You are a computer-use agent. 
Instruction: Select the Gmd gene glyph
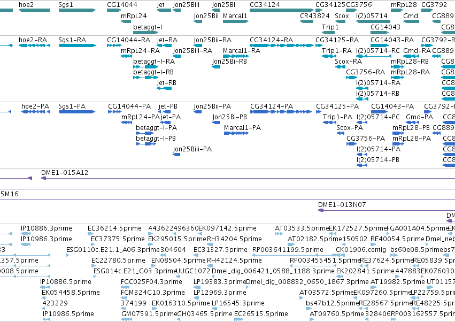411,21
